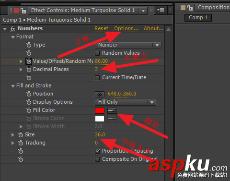
Task: Open the Type dropdown set to Number
Action: 128,45
